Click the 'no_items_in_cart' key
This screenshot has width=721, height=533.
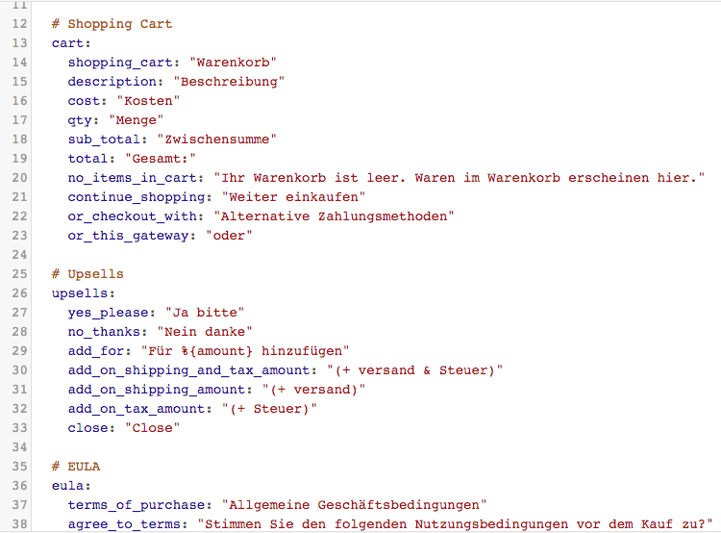click(133, 178)
